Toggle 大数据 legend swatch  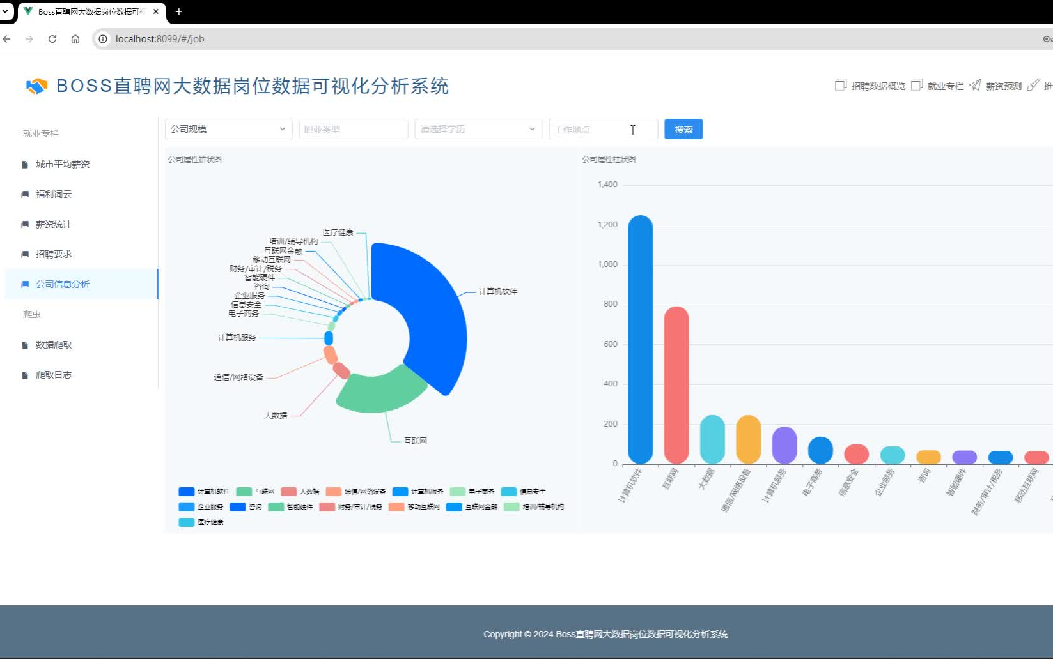(289, 492)
